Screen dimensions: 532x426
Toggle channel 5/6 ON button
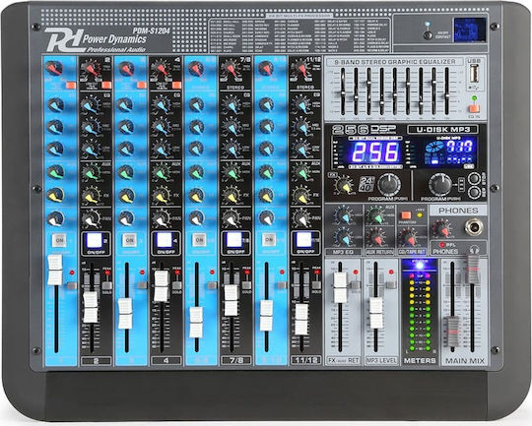(199, 240)
